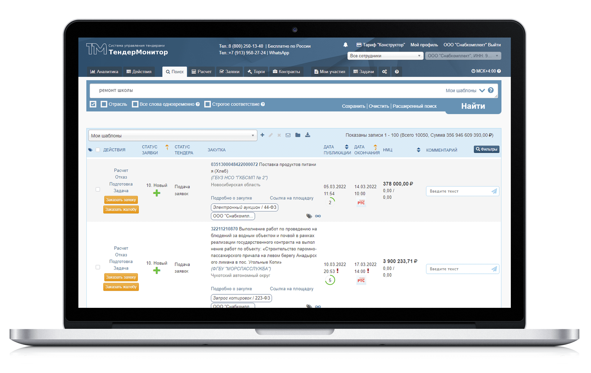
Task: Click ТендерМонитор logo
Action: [127, 49]
